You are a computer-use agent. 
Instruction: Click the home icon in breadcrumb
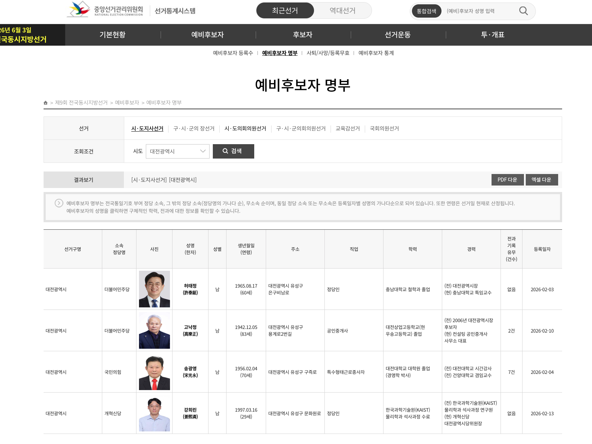click(x=46, y=103)
